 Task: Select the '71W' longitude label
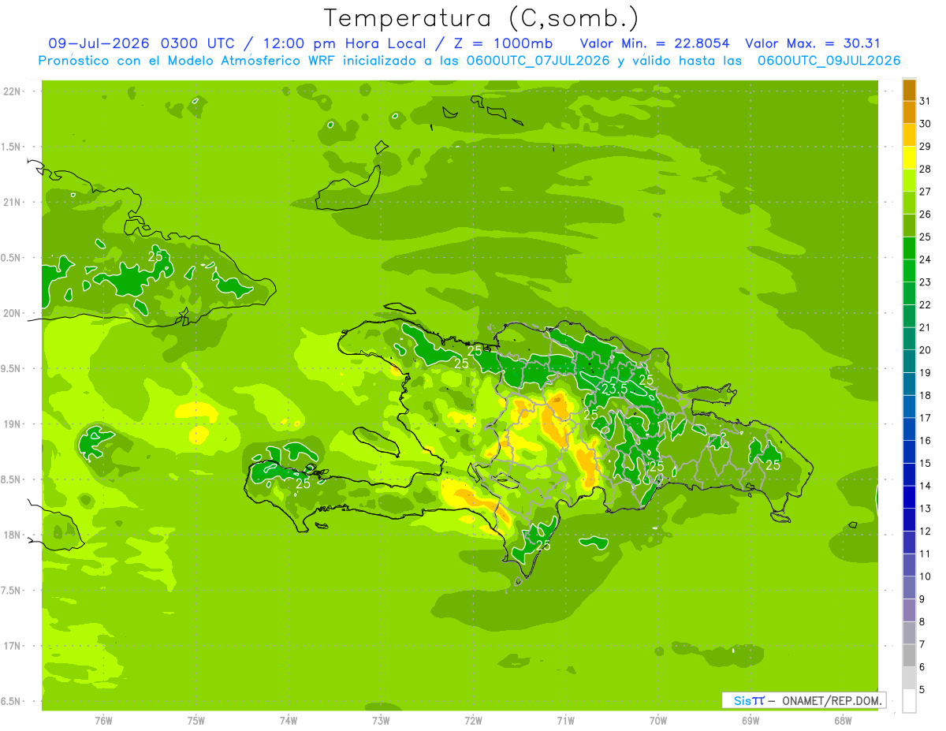(x=565, y=721)
